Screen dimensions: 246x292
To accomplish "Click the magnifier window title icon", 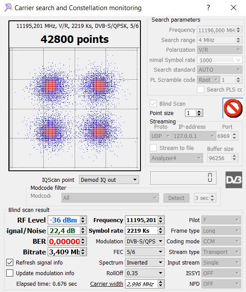I will tap(8, 8).
